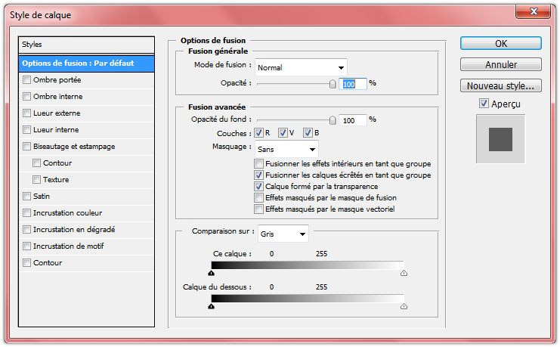Open the Mode de fusion dropdown

point(301,67)
